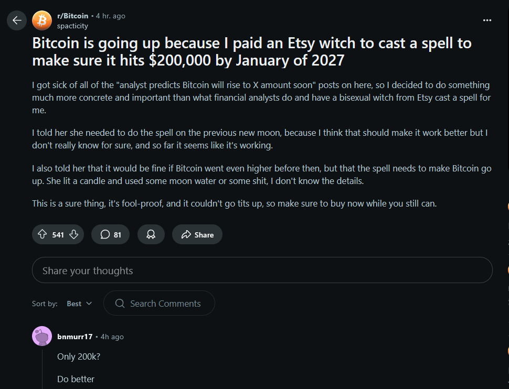509x389 pixels.
Task: Click the Share your thoughts box
Action: click(262, 271)
